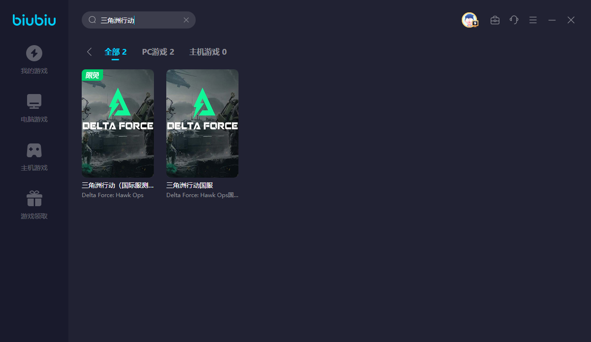This screenshot has height=342, width=591.
Task: Open 三角洲行动（国际服测 game cover
Action: pos(118,123)
